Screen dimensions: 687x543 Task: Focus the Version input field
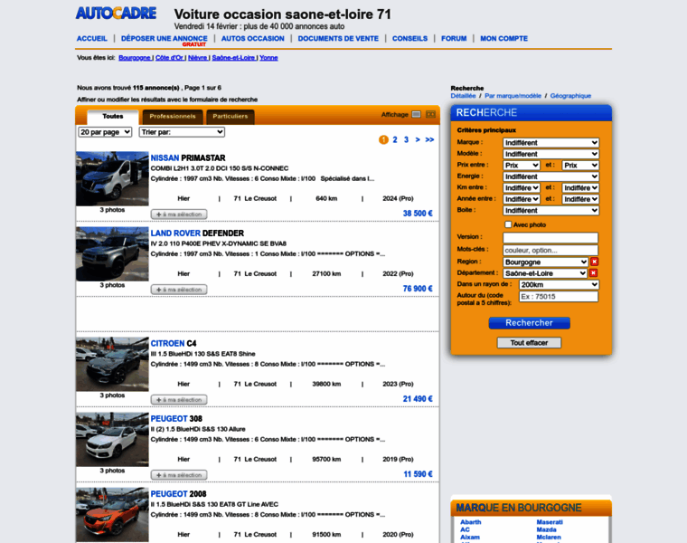click(551, 238)
